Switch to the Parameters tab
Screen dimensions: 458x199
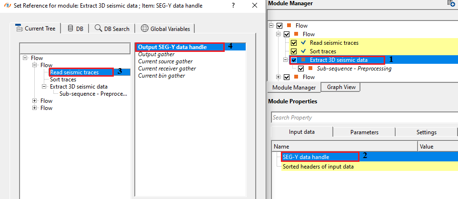(364, 132)
